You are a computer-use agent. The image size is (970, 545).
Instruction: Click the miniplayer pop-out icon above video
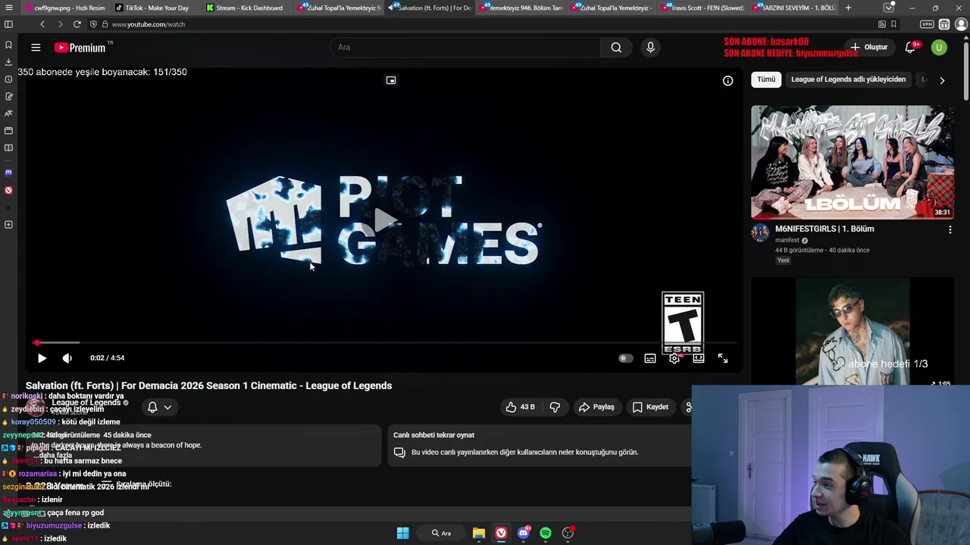point(391,80)
